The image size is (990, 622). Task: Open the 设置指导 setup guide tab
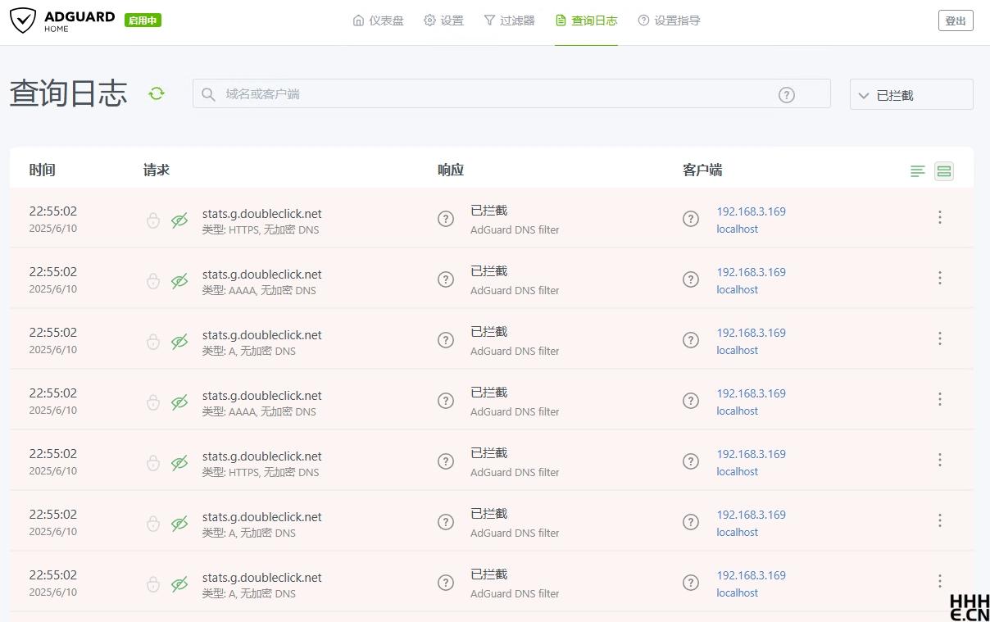(669, 20)
